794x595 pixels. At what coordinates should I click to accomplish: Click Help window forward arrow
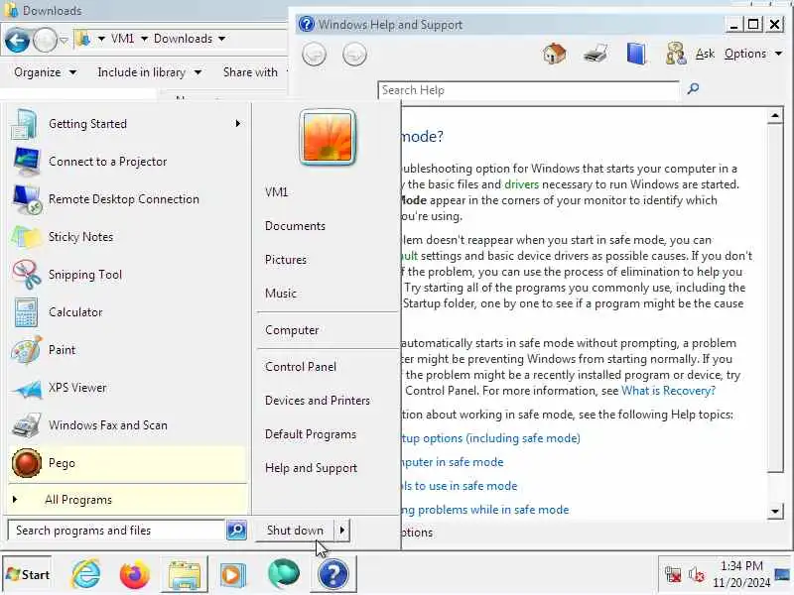click(x=354, y=55)
